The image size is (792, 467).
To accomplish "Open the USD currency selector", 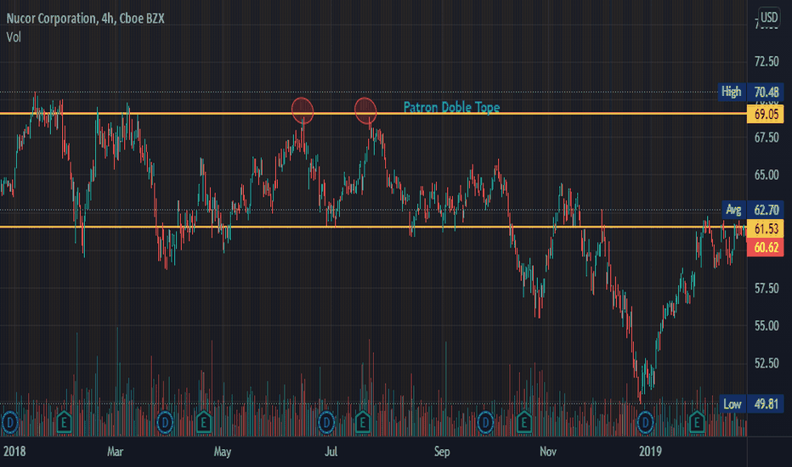I will (x=769, y=18).
